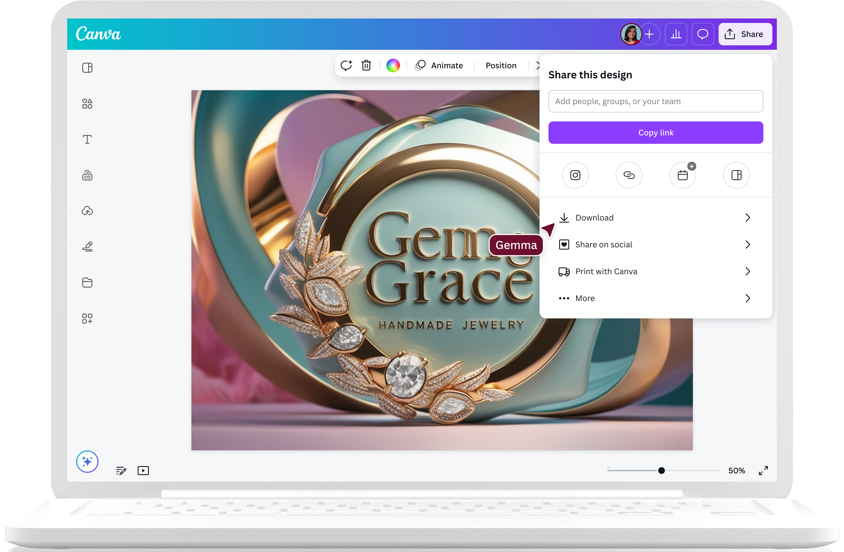Select the Text tool in sidebar
The height and width of the screenshot is (552, 844).
point(87,139)
